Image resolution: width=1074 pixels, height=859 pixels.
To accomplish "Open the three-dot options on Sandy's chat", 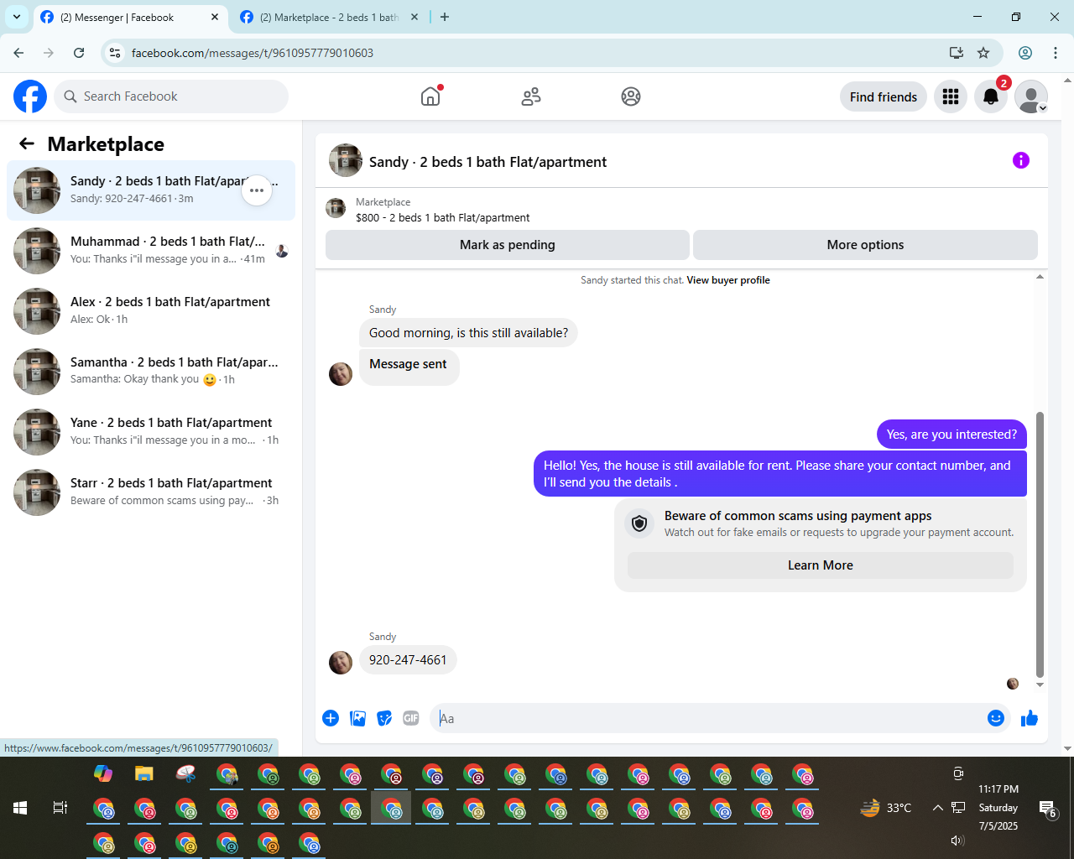I will point(257,190).
